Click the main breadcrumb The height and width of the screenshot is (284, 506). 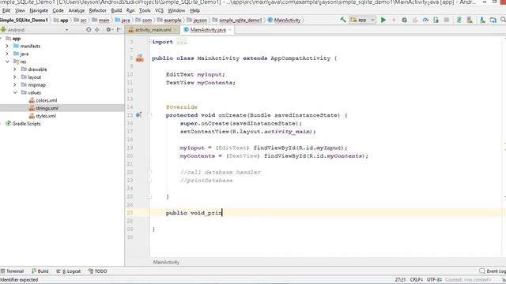tap(100, 20)
